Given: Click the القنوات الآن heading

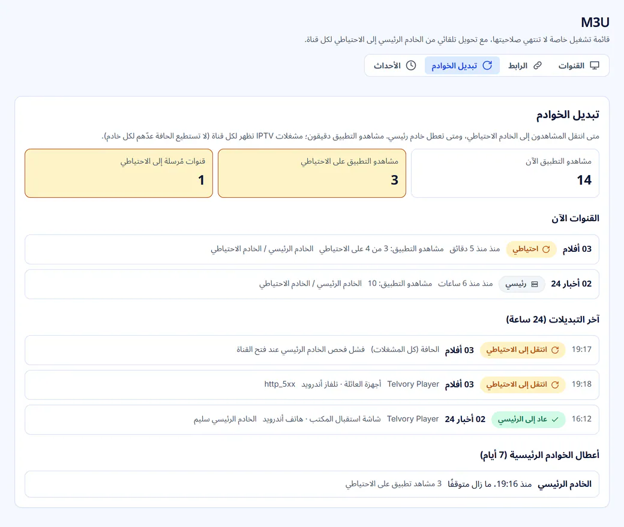Looking at the screenshot, I should (x=575, y=218).
